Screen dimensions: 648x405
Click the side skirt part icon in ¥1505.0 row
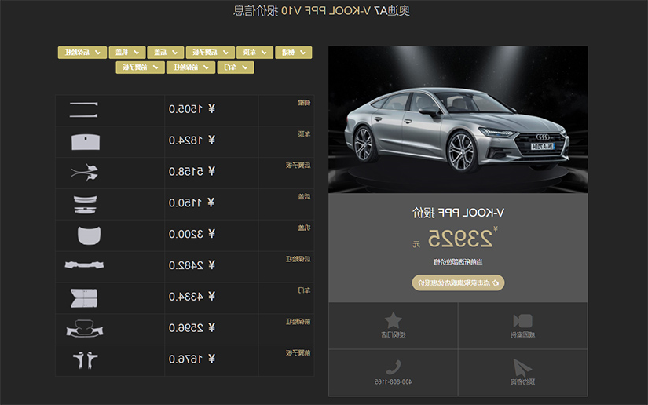[83, 110]
